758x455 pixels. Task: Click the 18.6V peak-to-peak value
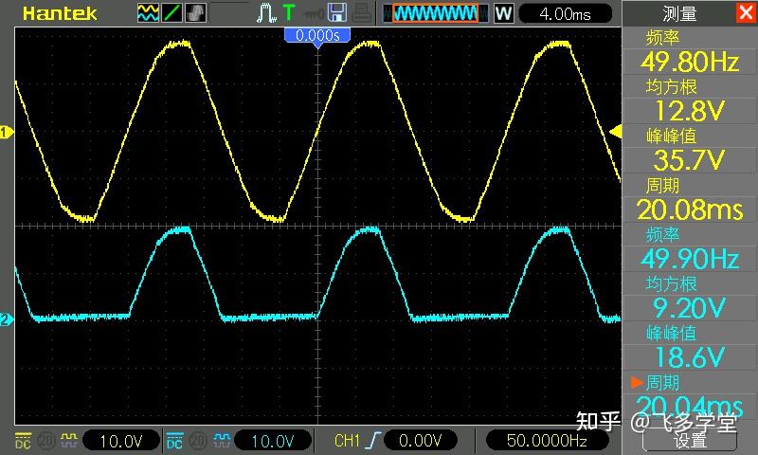tap(690, 357)
